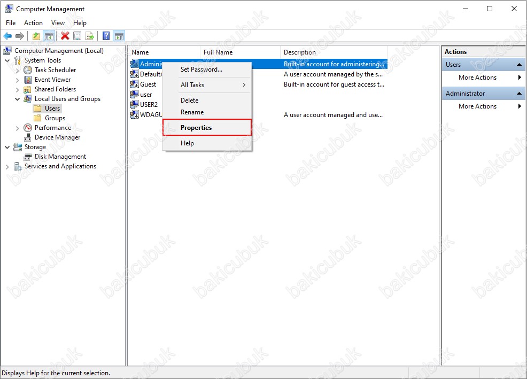
Task: Click the USER2 account icon
Action: (135, 104)
